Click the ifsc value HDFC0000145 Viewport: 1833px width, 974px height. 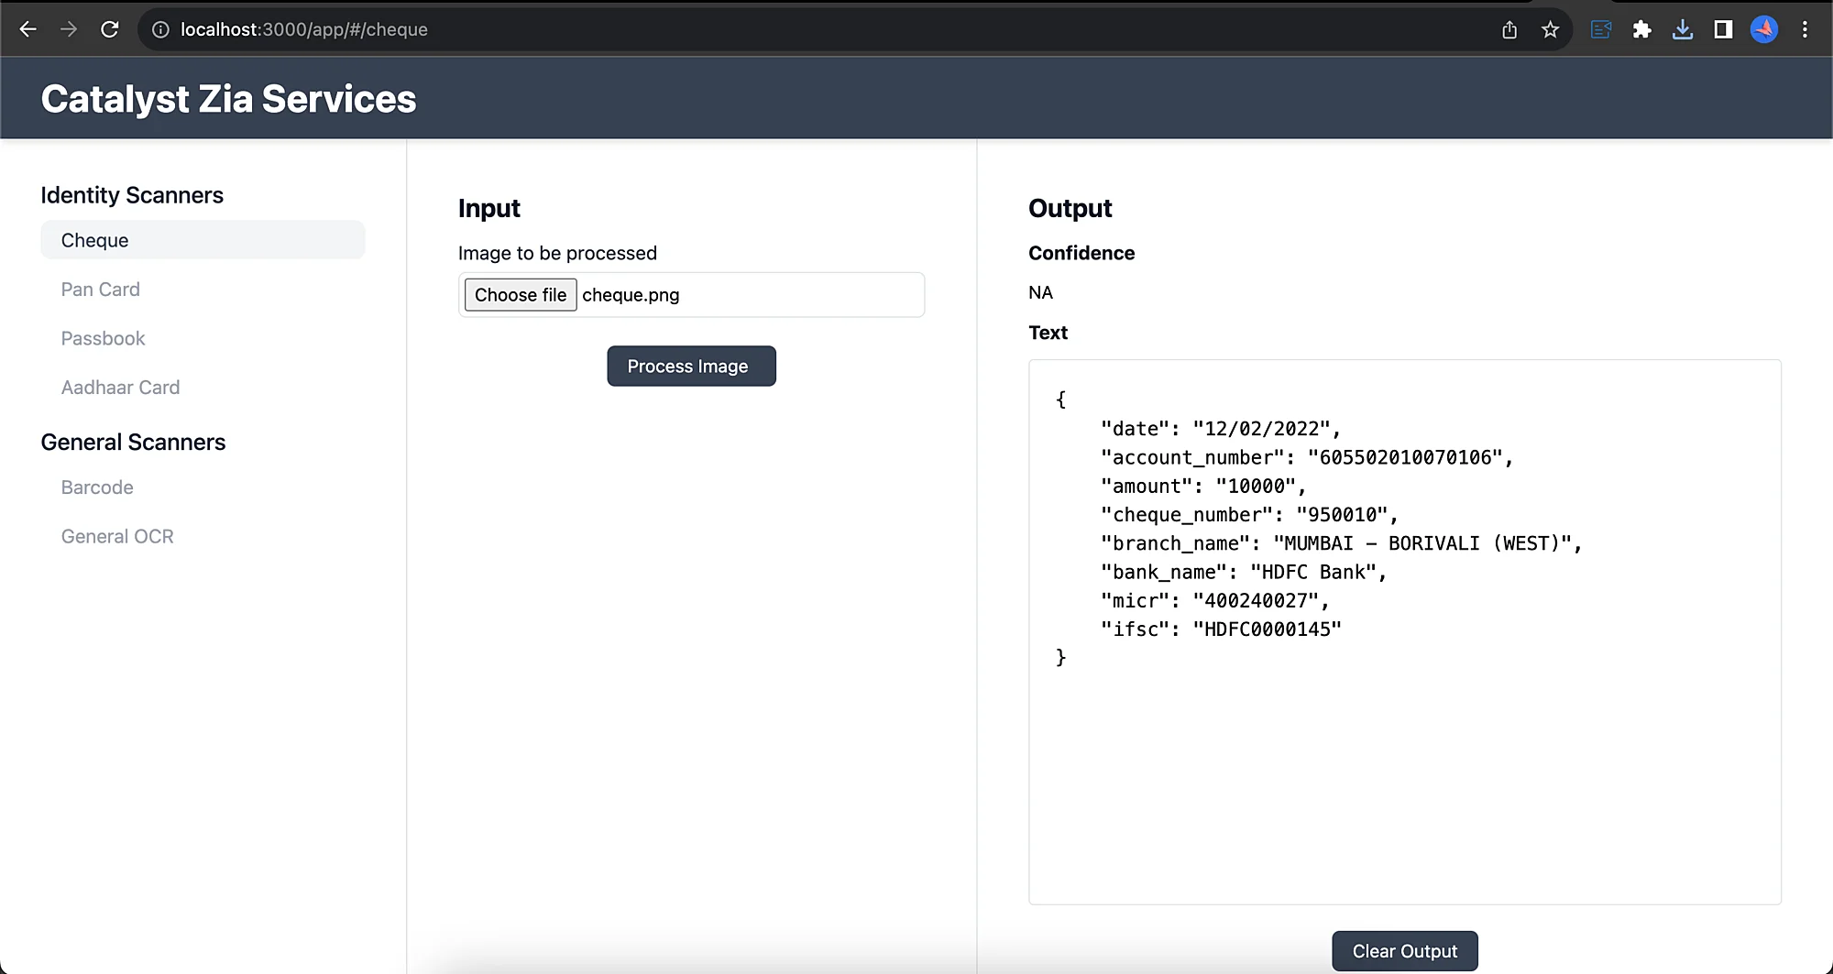point(1267,629)
